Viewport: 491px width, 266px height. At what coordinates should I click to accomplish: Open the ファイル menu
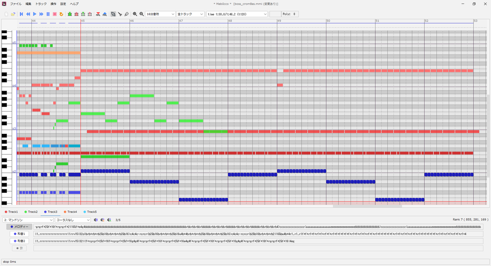pos(16,4)
